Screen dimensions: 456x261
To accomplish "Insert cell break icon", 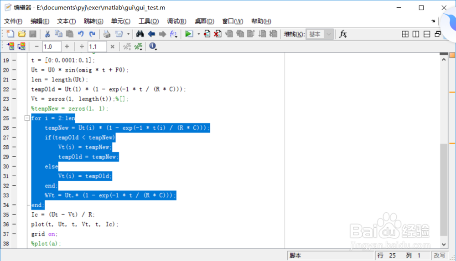I will point(127,46).
